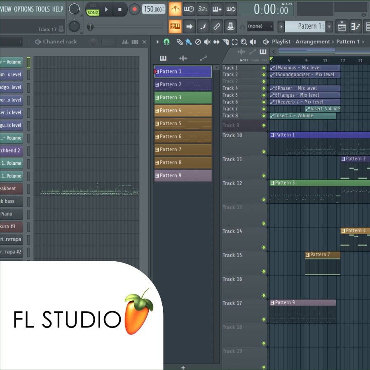Open the Playlist view button
Image resolution: width=370 pixels, height=370 pixels.
342,26
